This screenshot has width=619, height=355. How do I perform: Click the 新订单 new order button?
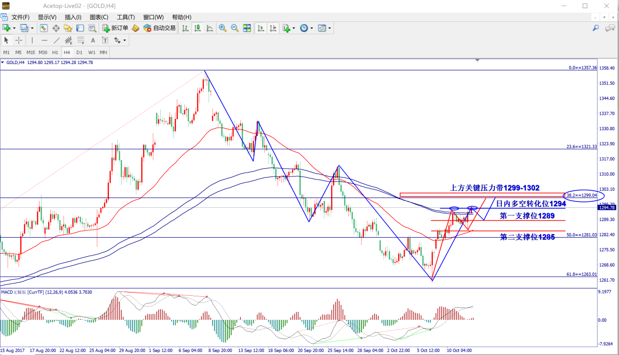point(115,28)
